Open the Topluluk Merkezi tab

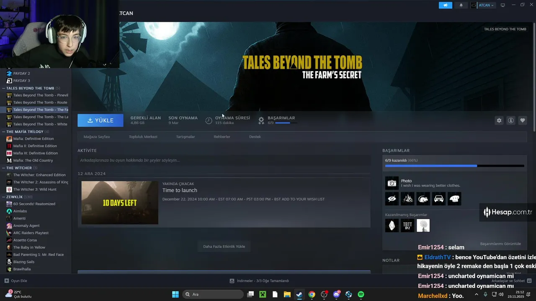point(143,137)
